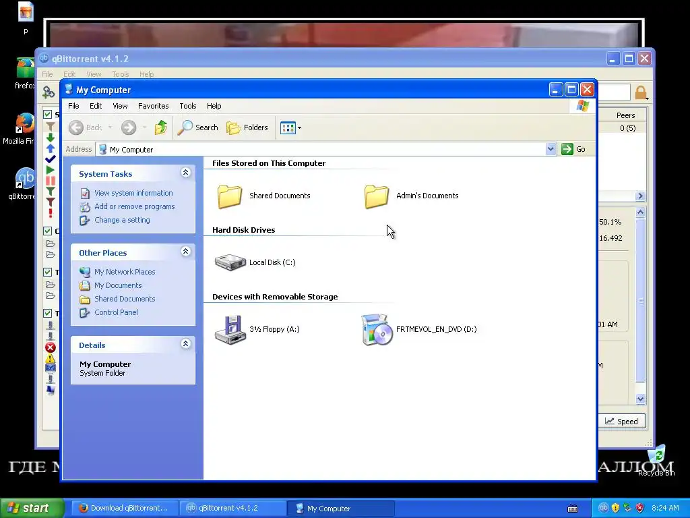This screenshot has width=690, height=518.
Task: Collapse the Details panel
Action: (x=186, y=344)
